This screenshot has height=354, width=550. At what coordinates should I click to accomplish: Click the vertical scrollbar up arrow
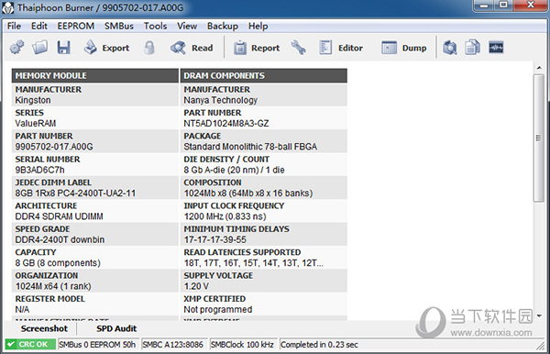pos(539,67)
